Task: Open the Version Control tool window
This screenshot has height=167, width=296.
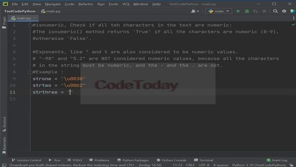Action: (x=26, y=160)
